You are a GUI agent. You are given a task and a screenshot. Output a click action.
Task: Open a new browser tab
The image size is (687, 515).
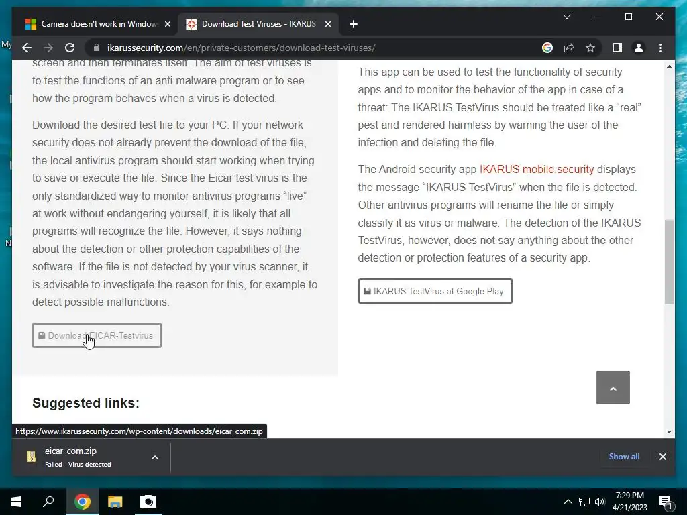click(x=354, y=24)
